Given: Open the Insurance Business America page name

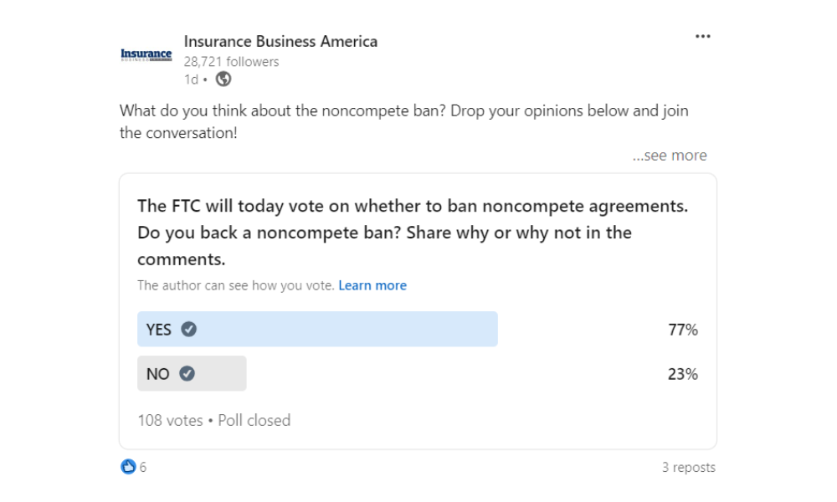Looking at the screenshot, I should tap(280, 41).
